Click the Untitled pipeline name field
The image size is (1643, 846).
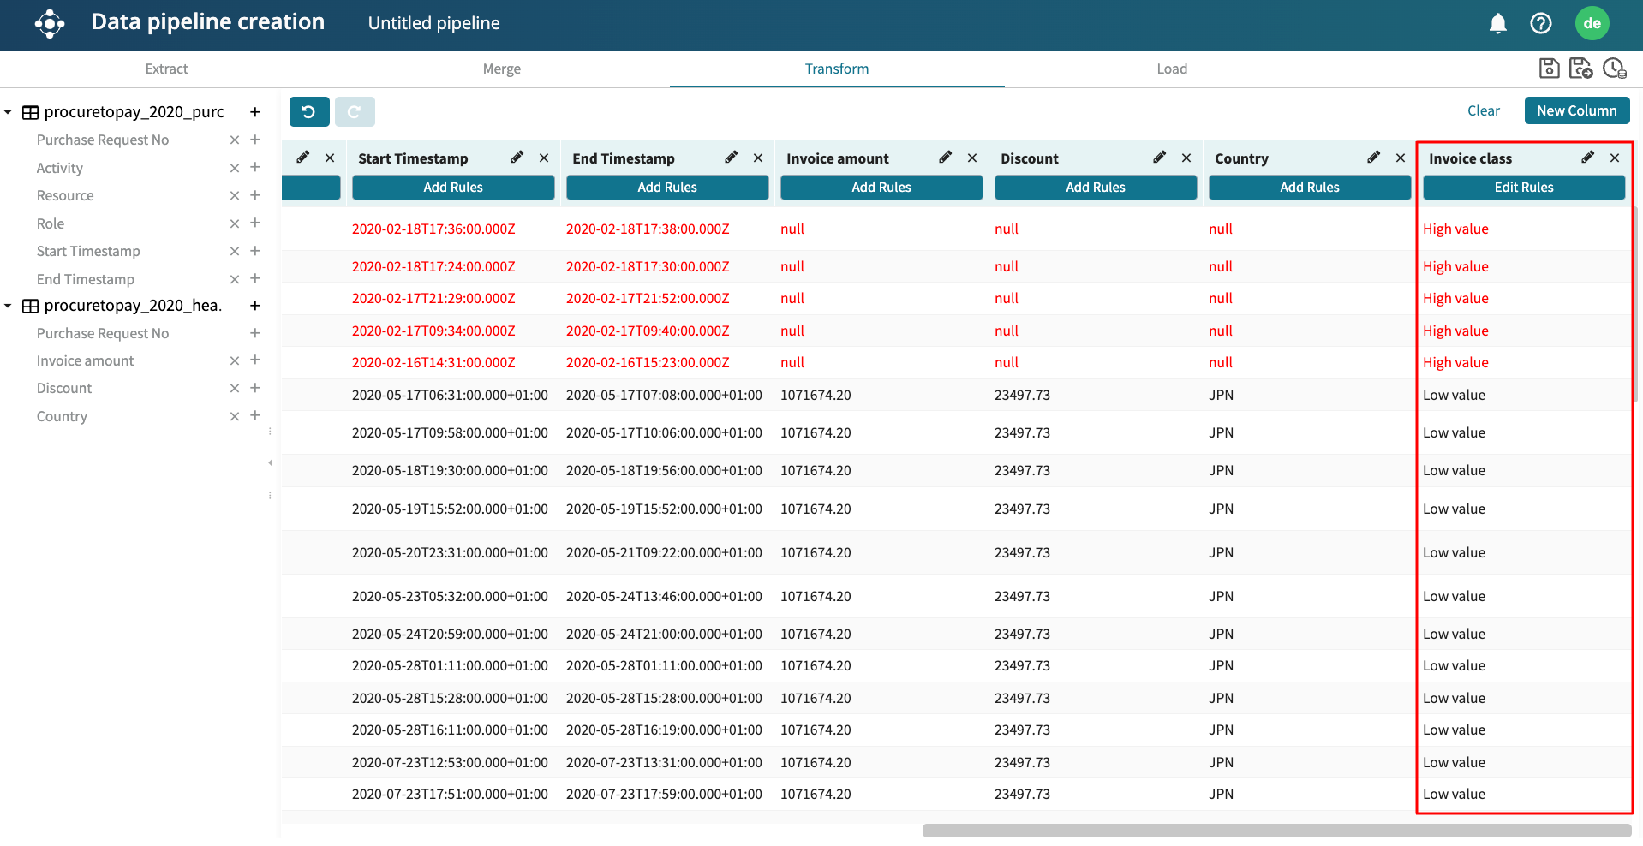(x=433, y=23)
